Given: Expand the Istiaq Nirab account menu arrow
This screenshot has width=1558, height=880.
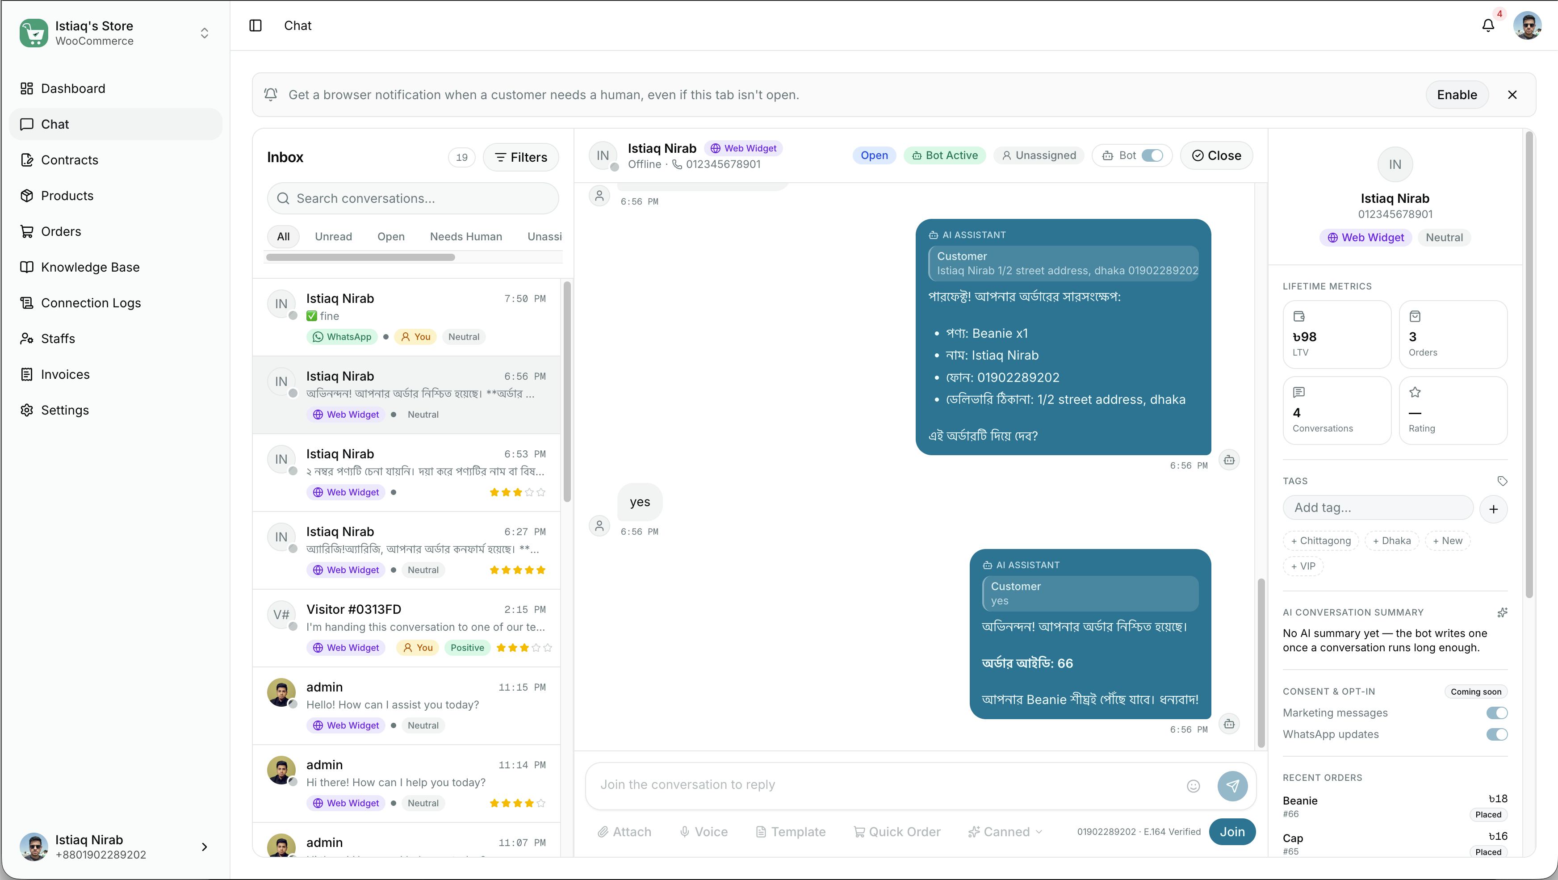Looking at the screenshot, I should click(205, 847).
